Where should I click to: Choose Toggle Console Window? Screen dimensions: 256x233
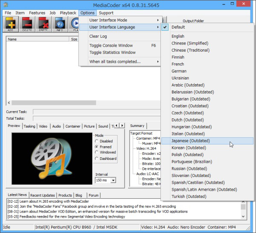point(120,45)
